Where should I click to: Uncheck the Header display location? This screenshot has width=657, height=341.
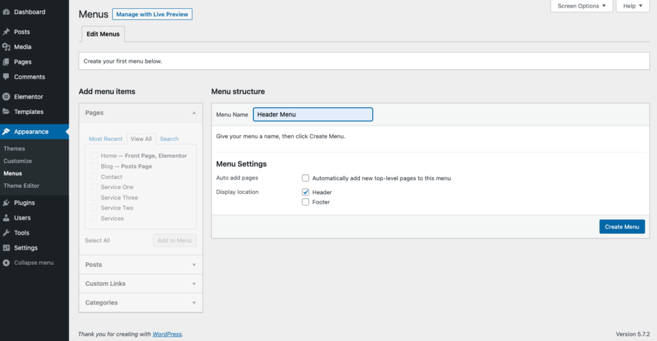click(x=305, y=192)
